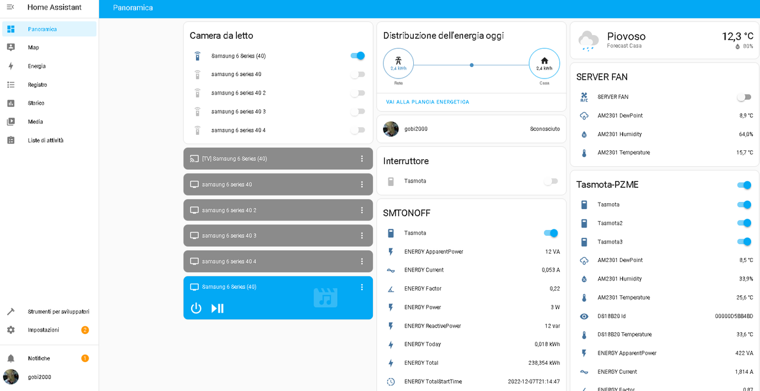This screenshot has height=391, width=760.
Task: Open Registro in the sidebar
Action: (49, 85)
